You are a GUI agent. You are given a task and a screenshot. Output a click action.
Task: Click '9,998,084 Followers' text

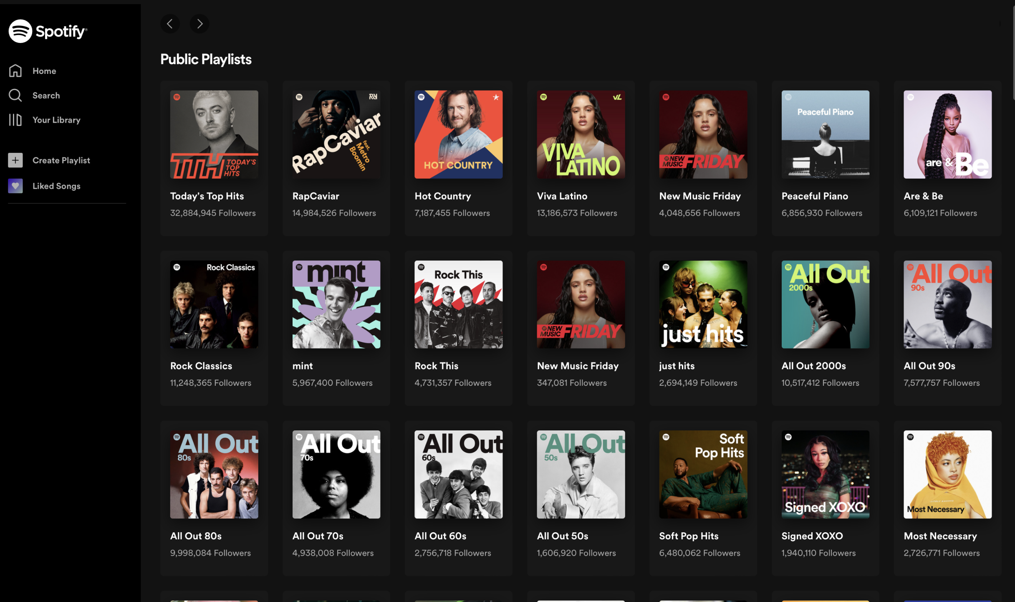[x=210, y=553]
